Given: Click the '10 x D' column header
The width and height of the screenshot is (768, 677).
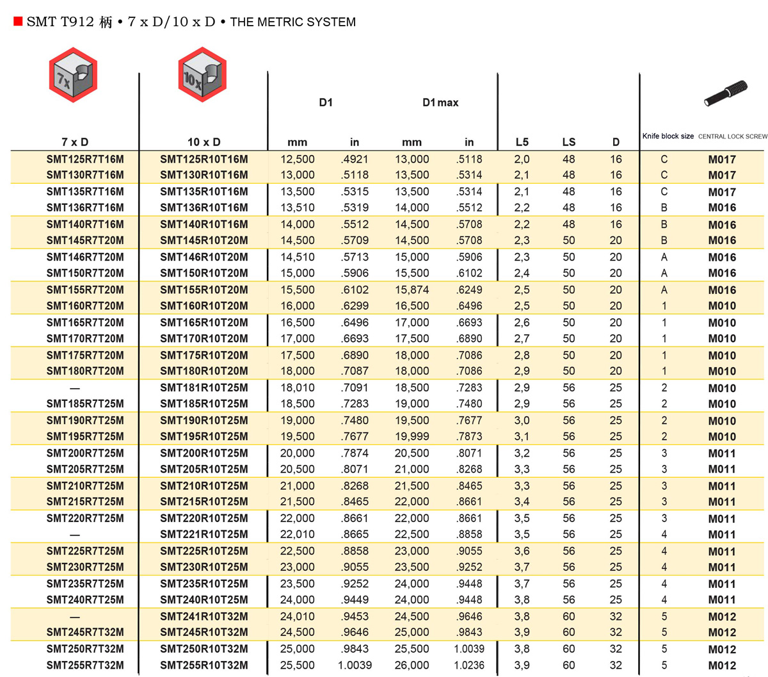Looking at the screenshot, I should tap(204, 142).
